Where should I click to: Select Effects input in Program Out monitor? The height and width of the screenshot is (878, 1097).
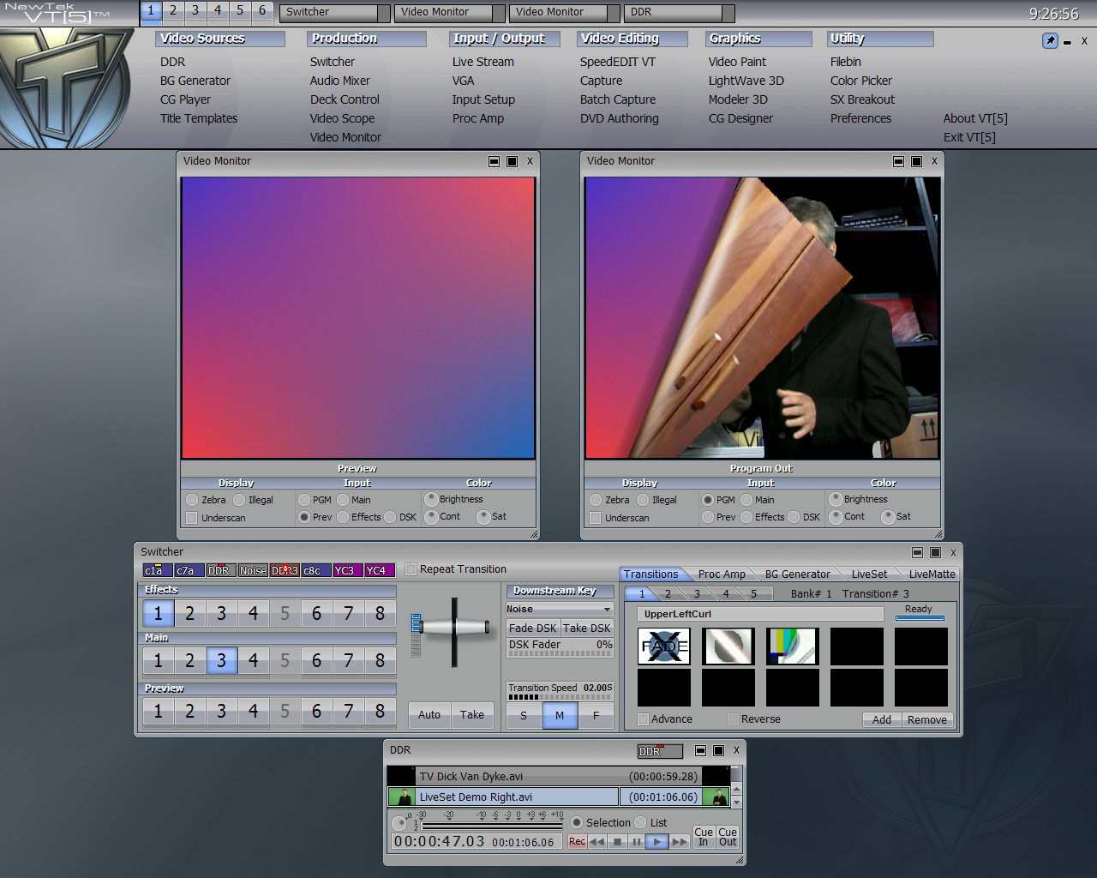coord(746,517)
